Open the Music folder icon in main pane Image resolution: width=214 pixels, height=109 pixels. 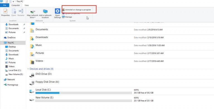point(32,46)
